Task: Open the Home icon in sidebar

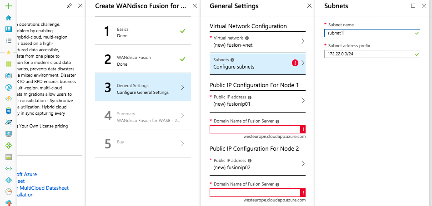Action: [x=9, y=18]
